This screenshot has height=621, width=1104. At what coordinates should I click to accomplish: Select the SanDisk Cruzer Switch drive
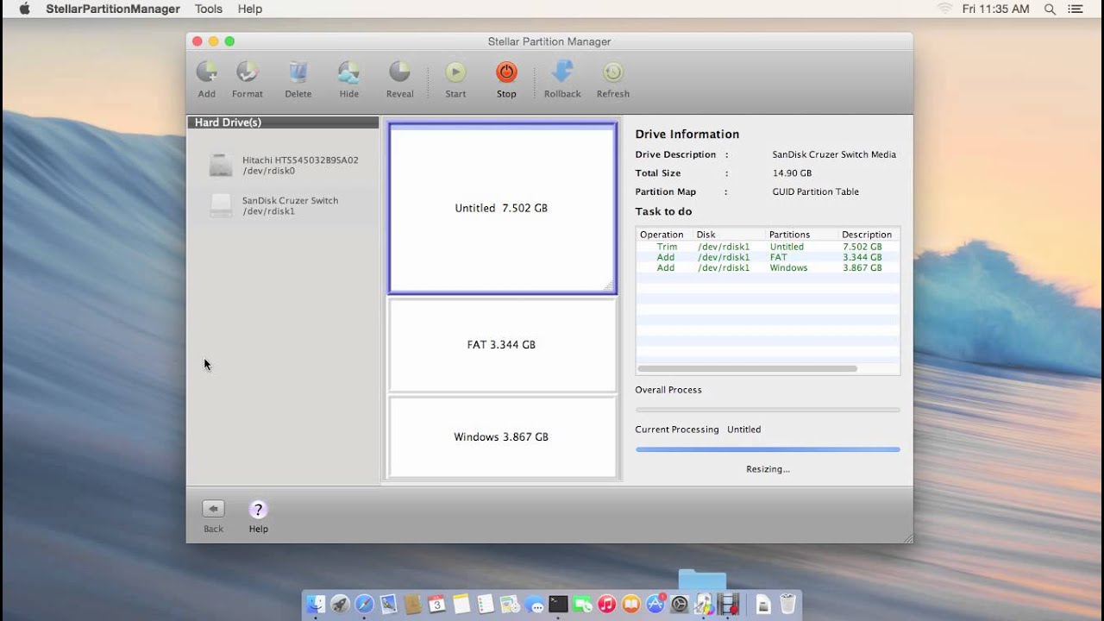point(284,205)
